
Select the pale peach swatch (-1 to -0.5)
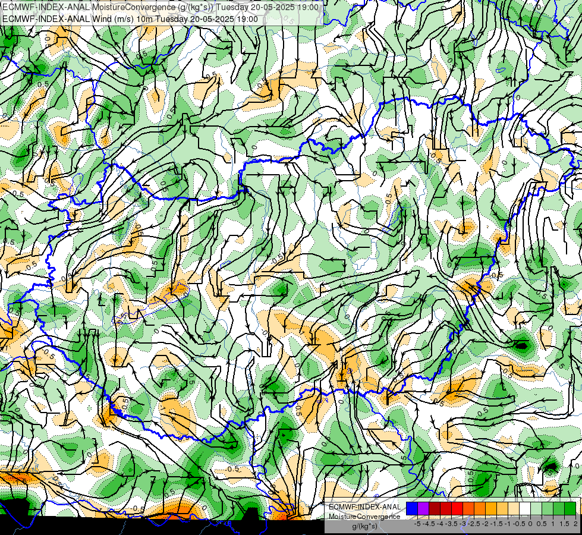(514, 509)
